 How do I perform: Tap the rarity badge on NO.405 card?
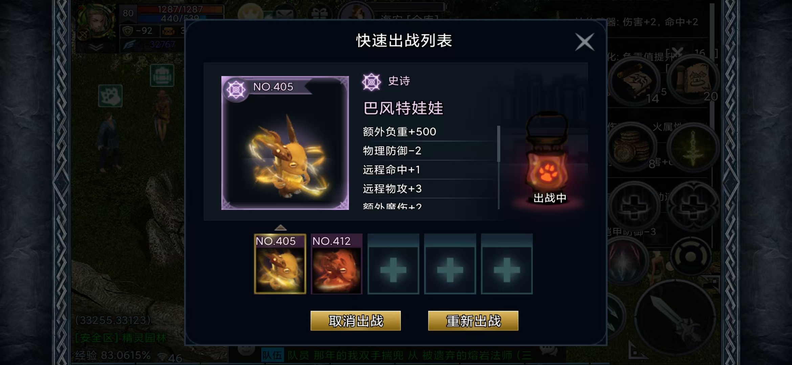[x=236, y=90]
